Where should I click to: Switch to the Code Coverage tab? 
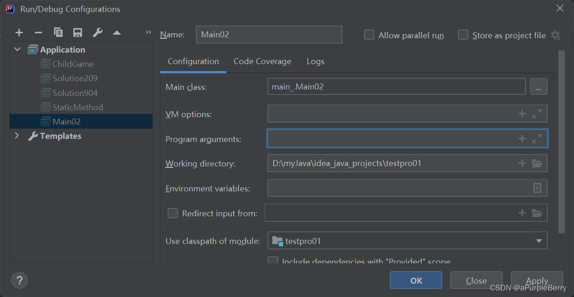(262, 61)
